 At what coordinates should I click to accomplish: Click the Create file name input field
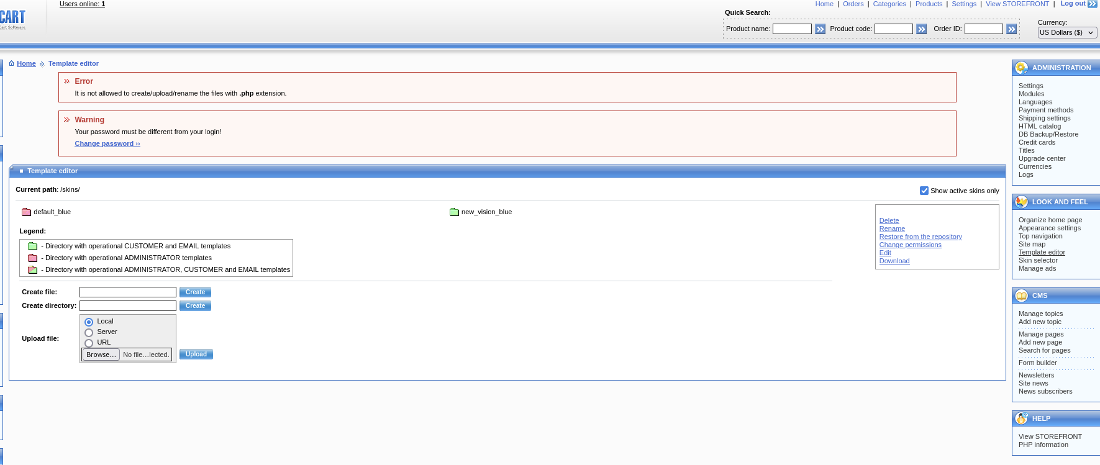click(127, 292)
